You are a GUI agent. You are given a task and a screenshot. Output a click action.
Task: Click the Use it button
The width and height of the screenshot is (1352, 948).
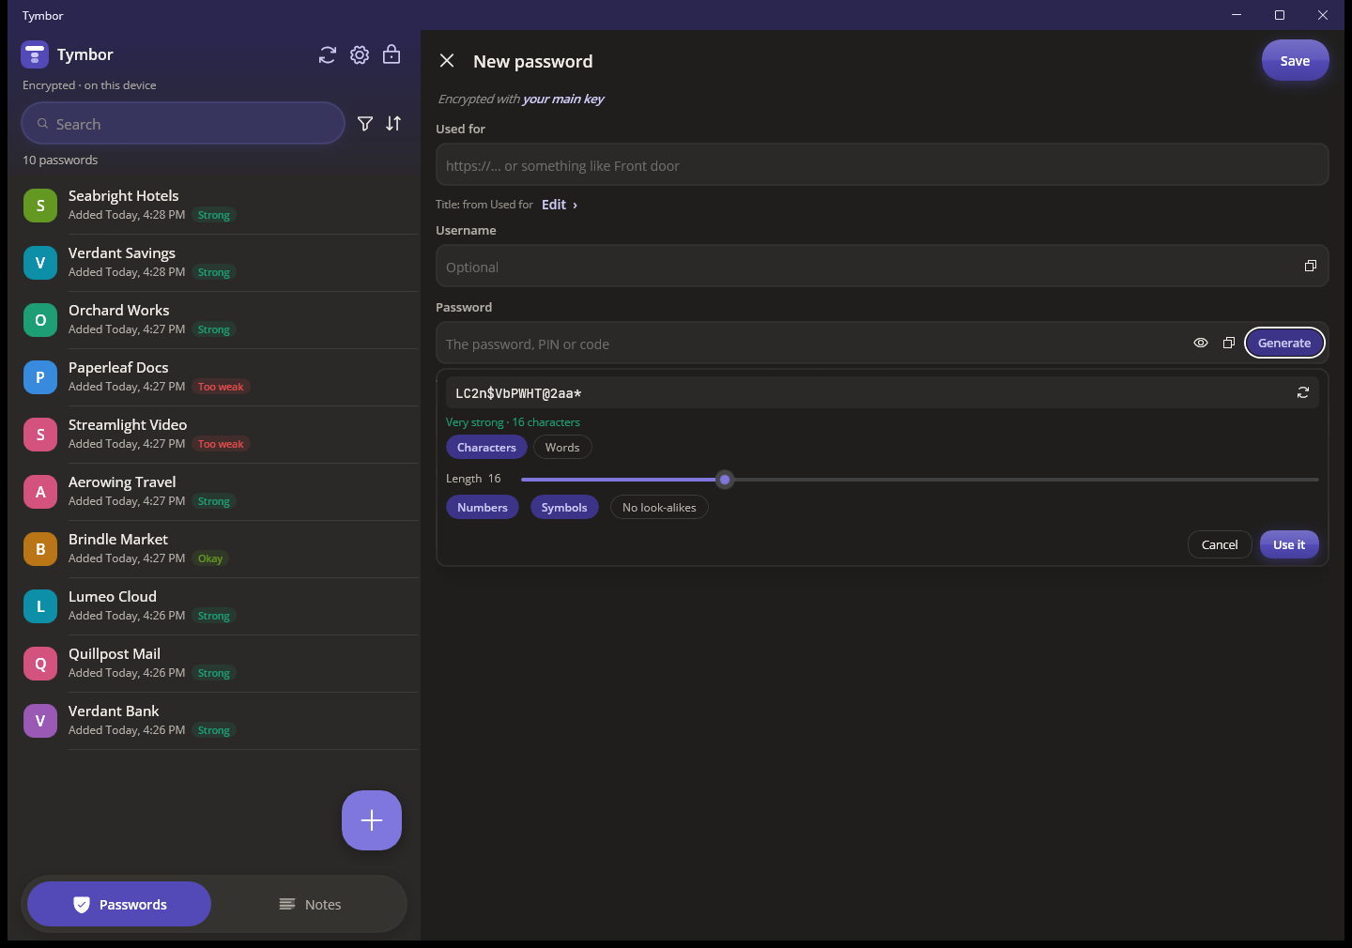1289,544
